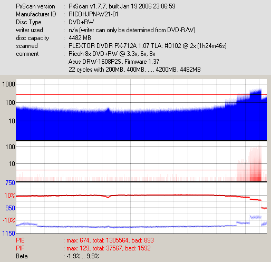Viewport: 271px width, 262px height.
Task: Click the blue jitter curve raised step
Action: pyautogui.click(x=256, y=217)
